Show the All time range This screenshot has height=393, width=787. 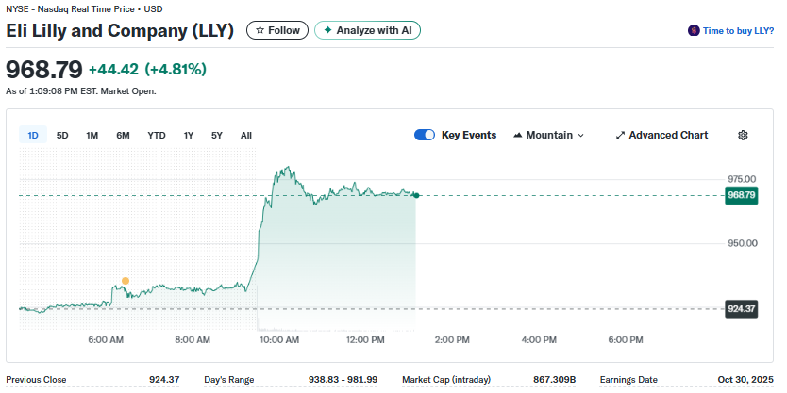coord(246,135)
